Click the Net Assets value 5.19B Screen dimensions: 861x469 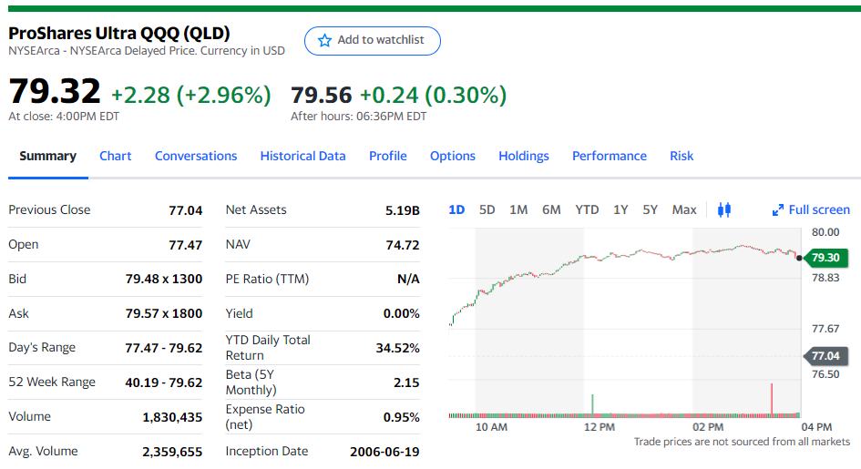403,210
